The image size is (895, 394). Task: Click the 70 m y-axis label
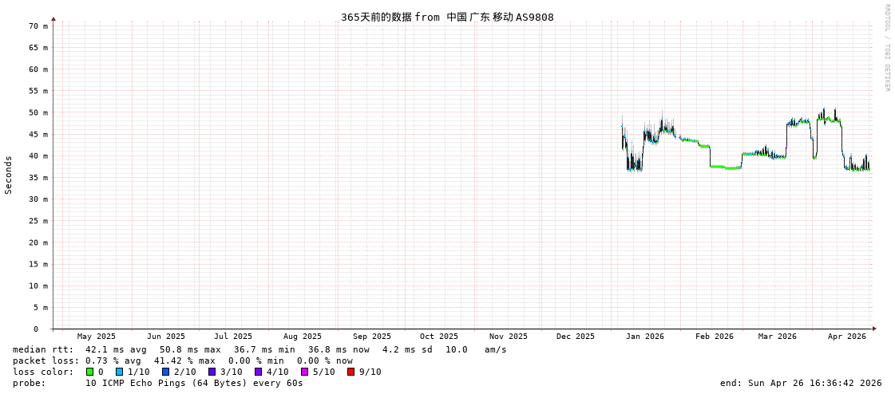38,26
